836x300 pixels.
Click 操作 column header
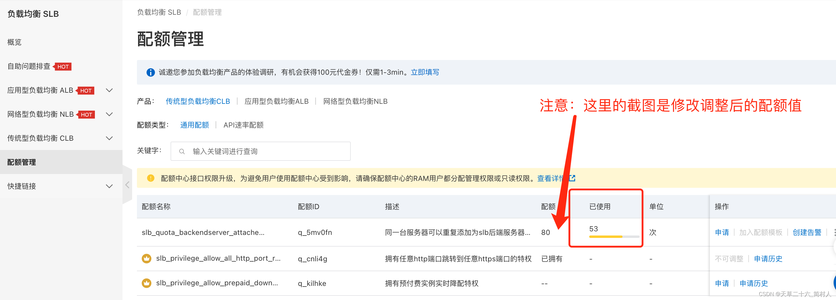pyautogui.click(x=722, y=207)
